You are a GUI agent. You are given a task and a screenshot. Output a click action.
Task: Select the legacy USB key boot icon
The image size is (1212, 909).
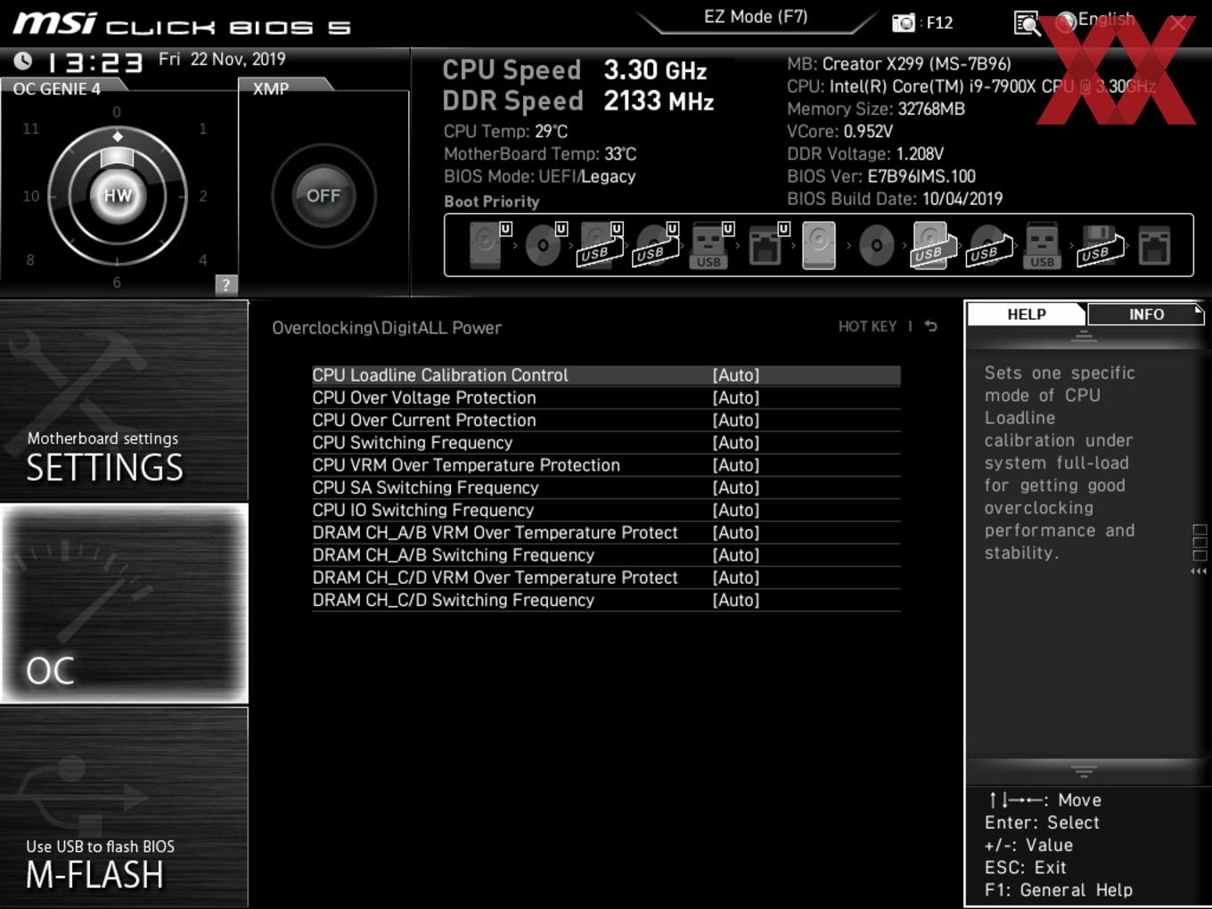(x=1042, y=245)
